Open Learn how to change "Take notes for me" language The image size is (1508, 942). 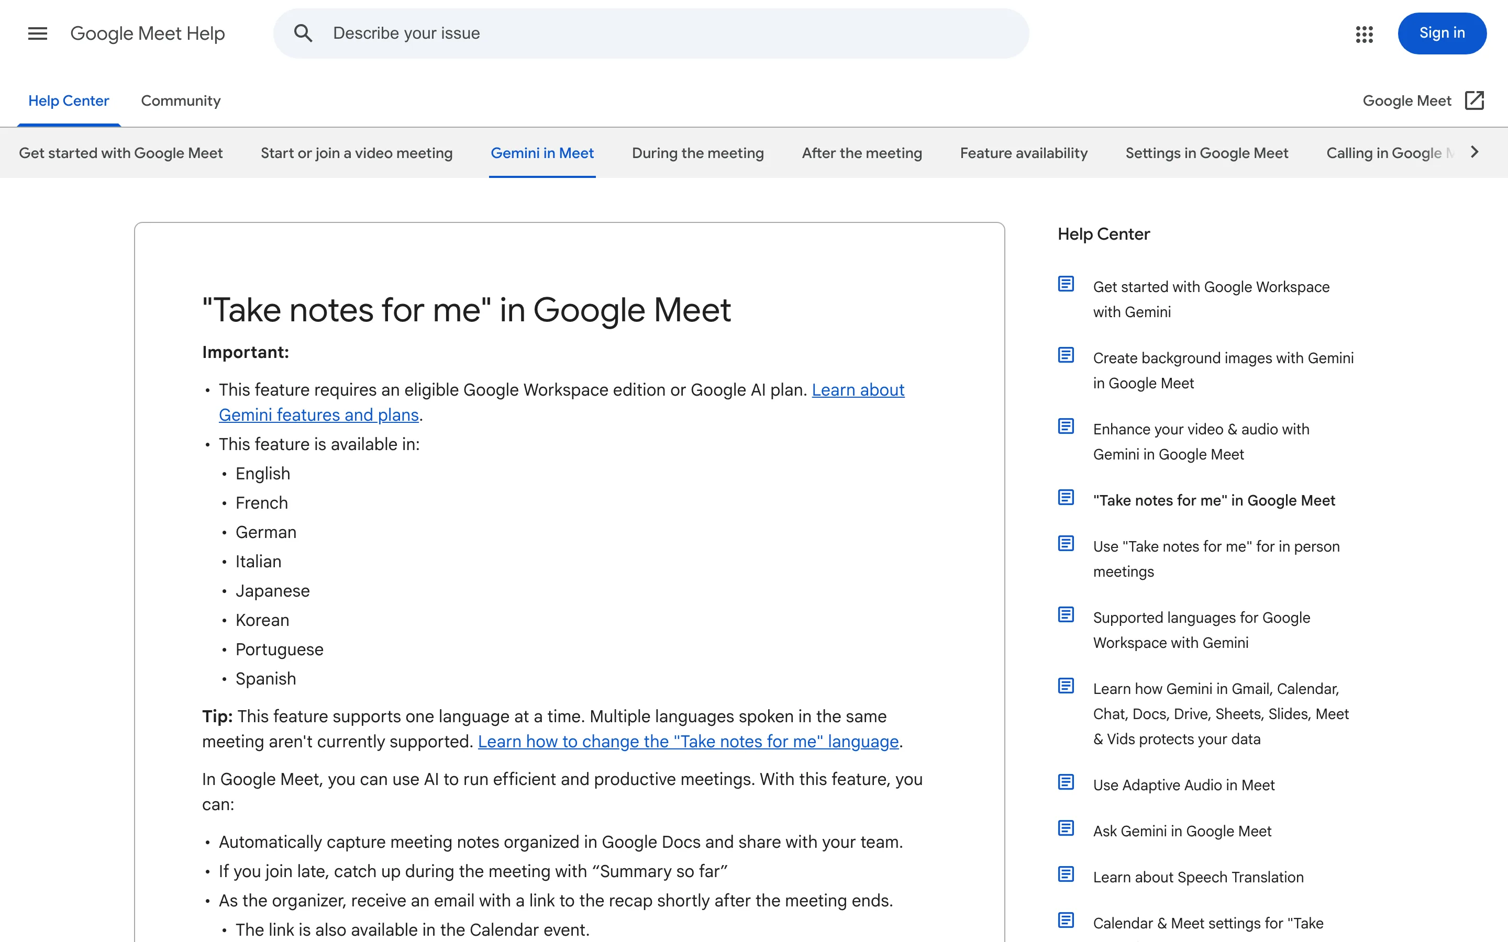click(688, 742)
